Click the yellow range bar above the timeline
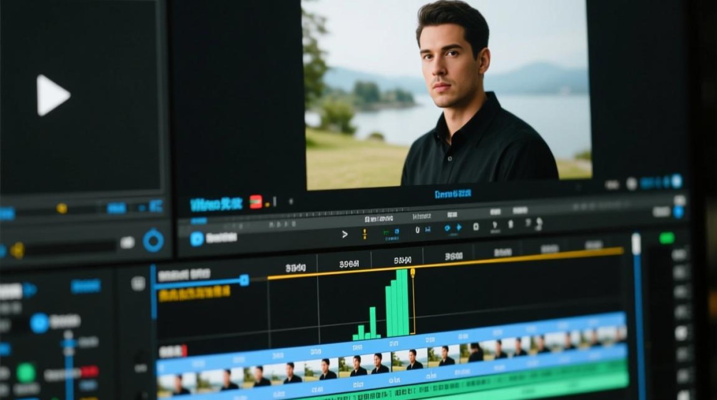The height and width of the screenshot is (400, 717). (x=445, y=263)
